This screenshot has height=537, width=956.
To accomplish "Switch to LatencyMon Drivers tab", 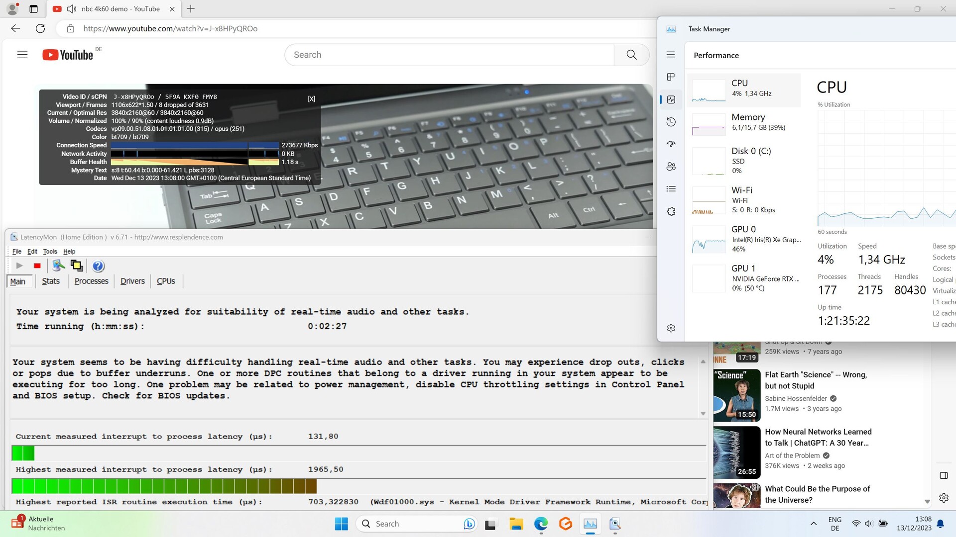I will (132, 281).
